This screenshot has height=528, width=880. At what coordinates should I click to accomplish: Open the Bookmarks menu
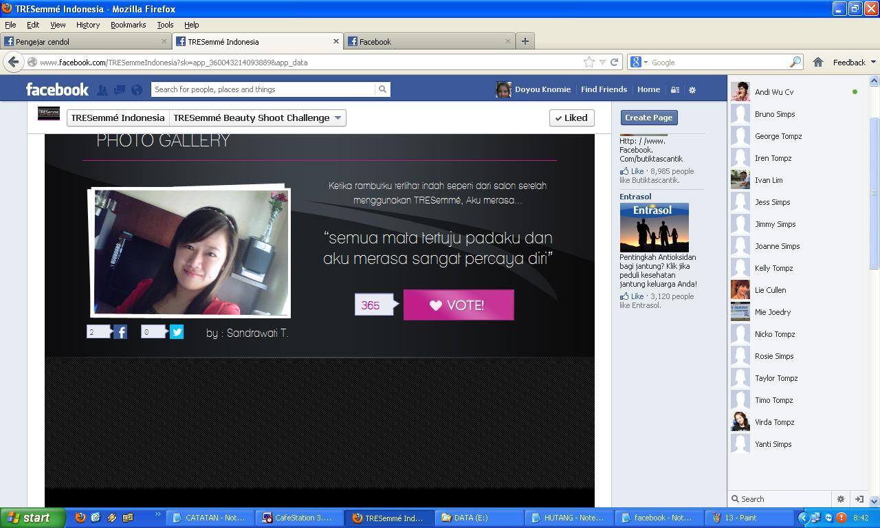(128, 25)
